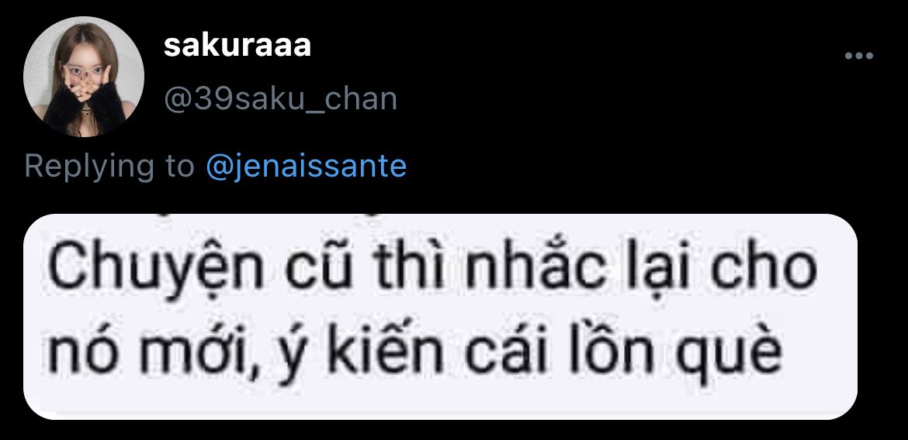908x440 pixels.
Task: Open the sakuraaa display name profile link
Action: [237, 46]
